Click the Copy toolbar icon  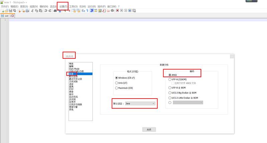(x=36, y=11)
